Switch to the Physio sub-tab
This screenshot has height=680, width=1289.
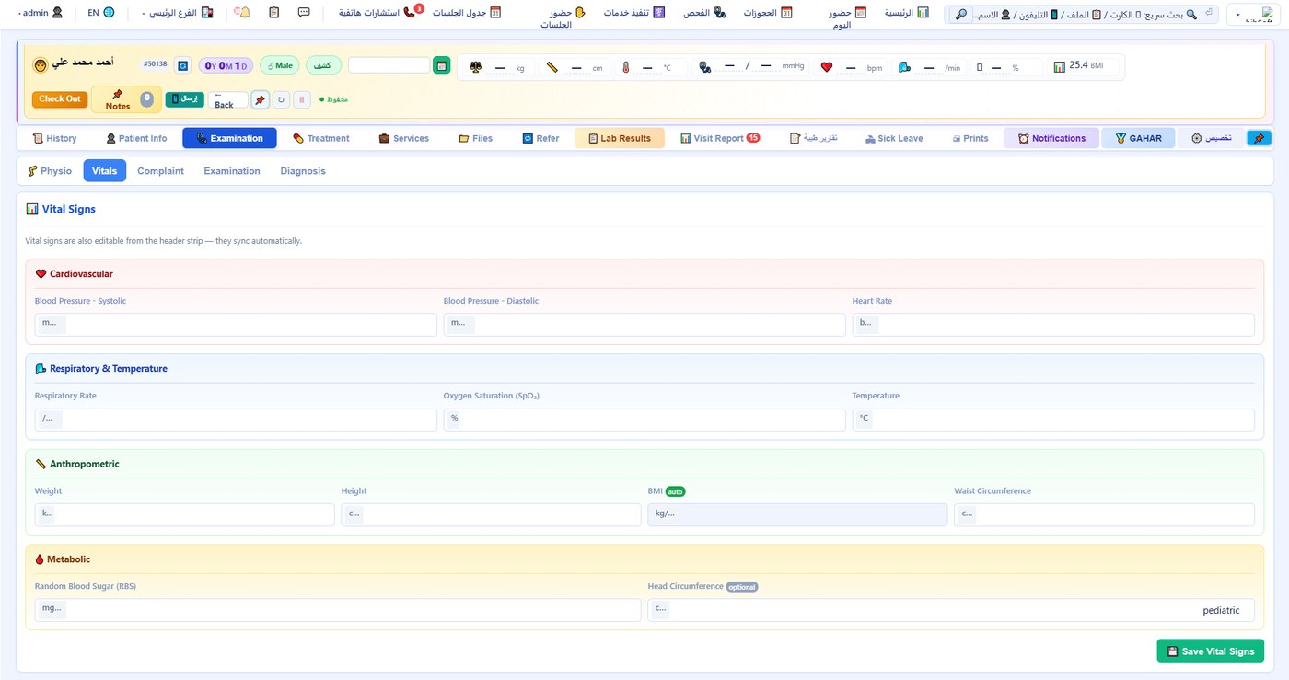50,170
